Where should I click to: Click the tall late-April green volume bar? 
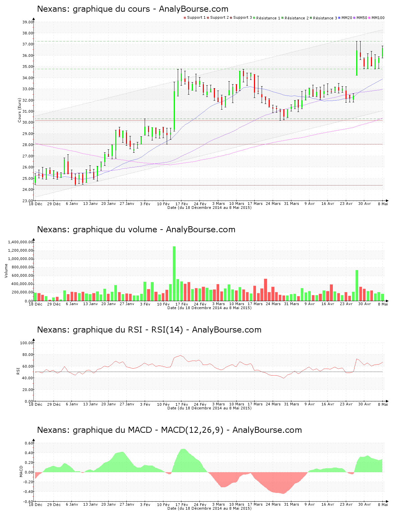[357, 285]
